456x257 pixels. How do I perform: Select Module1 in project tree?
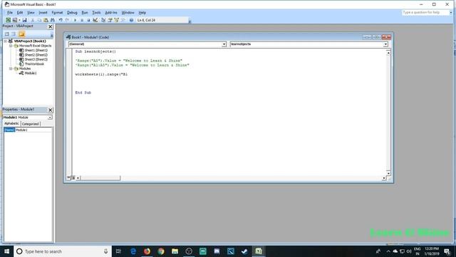point(31,73)
